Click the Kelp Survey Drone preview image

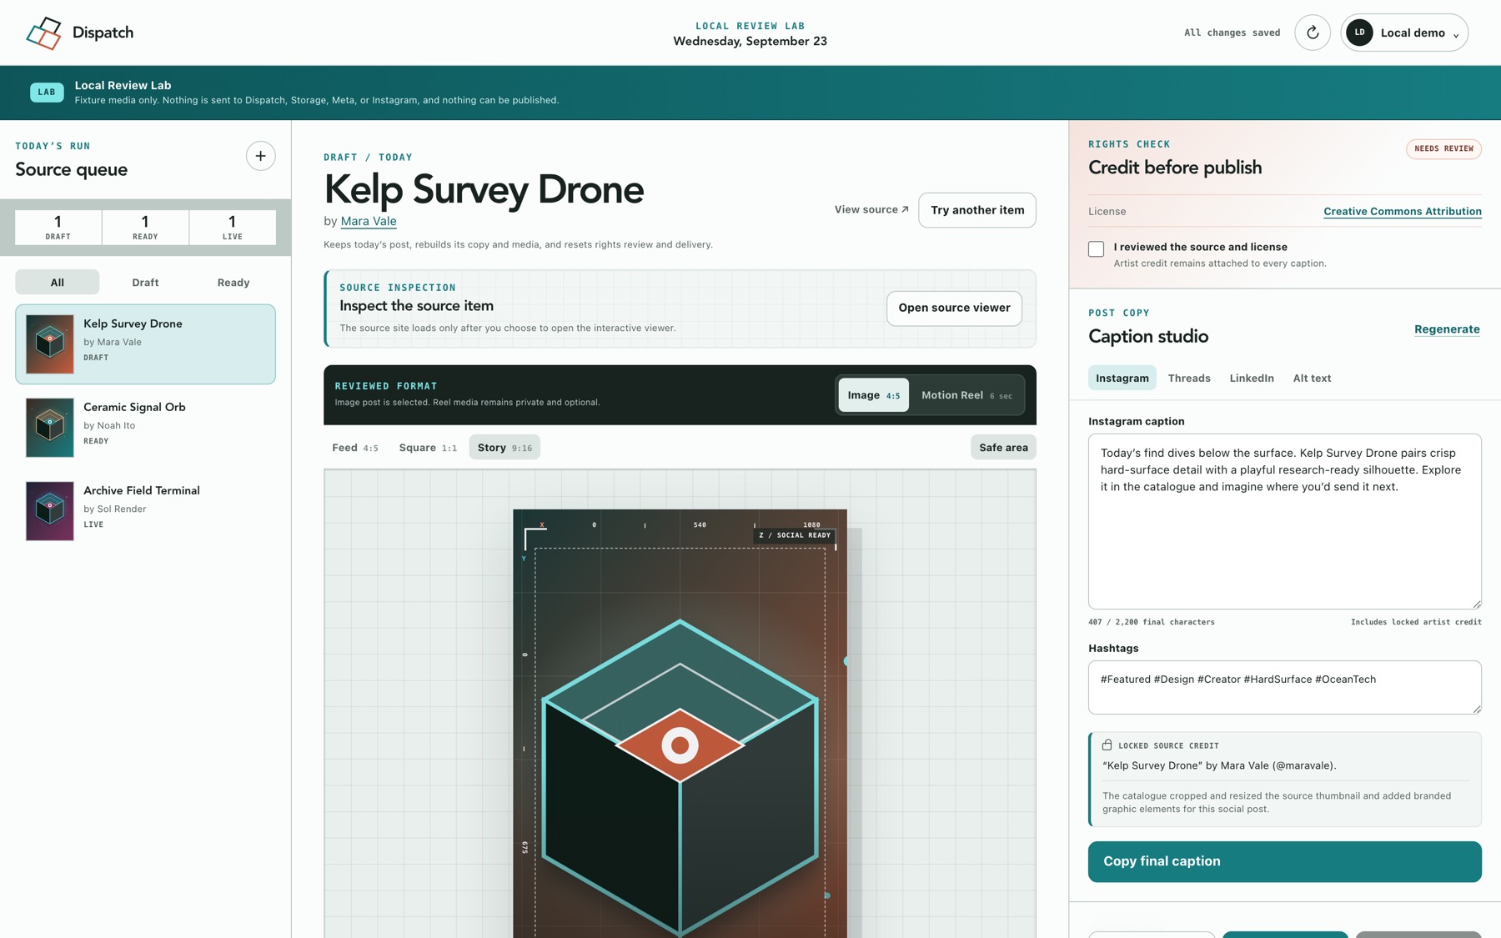coord(680,724)
